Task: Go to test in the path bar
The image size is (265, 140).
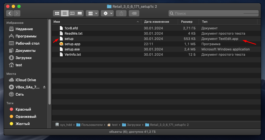Action: coord(112,125)
